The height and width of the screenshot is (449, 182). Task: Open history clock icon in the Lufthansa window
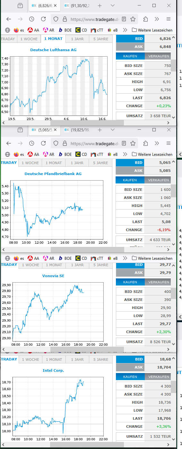[31, 19]
